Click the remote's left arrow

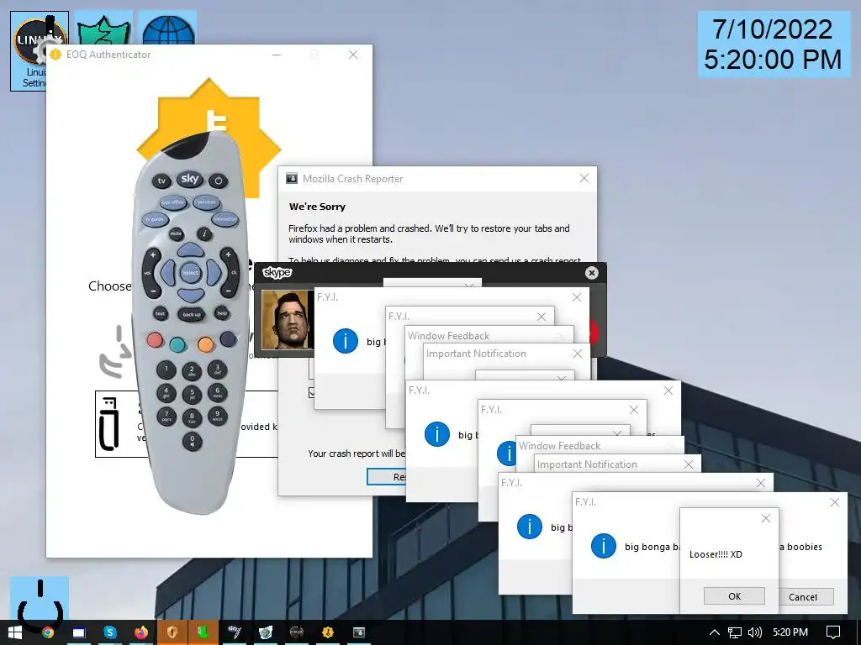click(x=167, y=273)
